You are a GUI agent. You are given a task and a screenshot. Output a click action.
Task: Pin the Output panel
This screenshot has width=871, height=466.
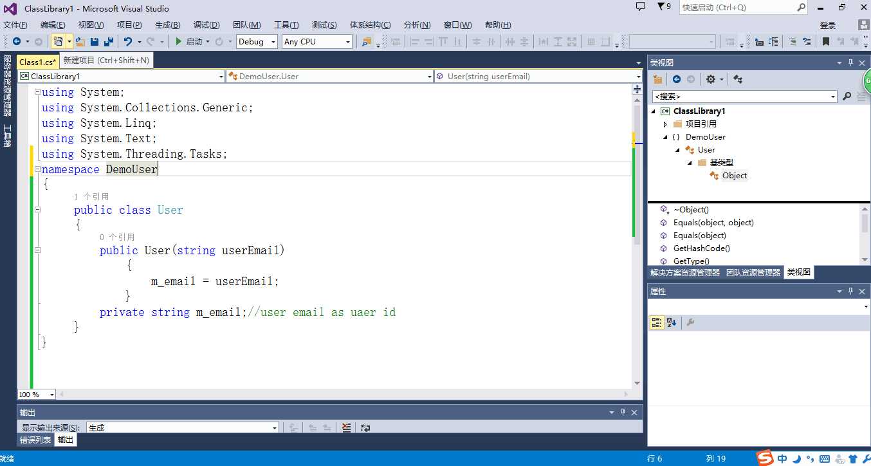[x=623, y=413]
